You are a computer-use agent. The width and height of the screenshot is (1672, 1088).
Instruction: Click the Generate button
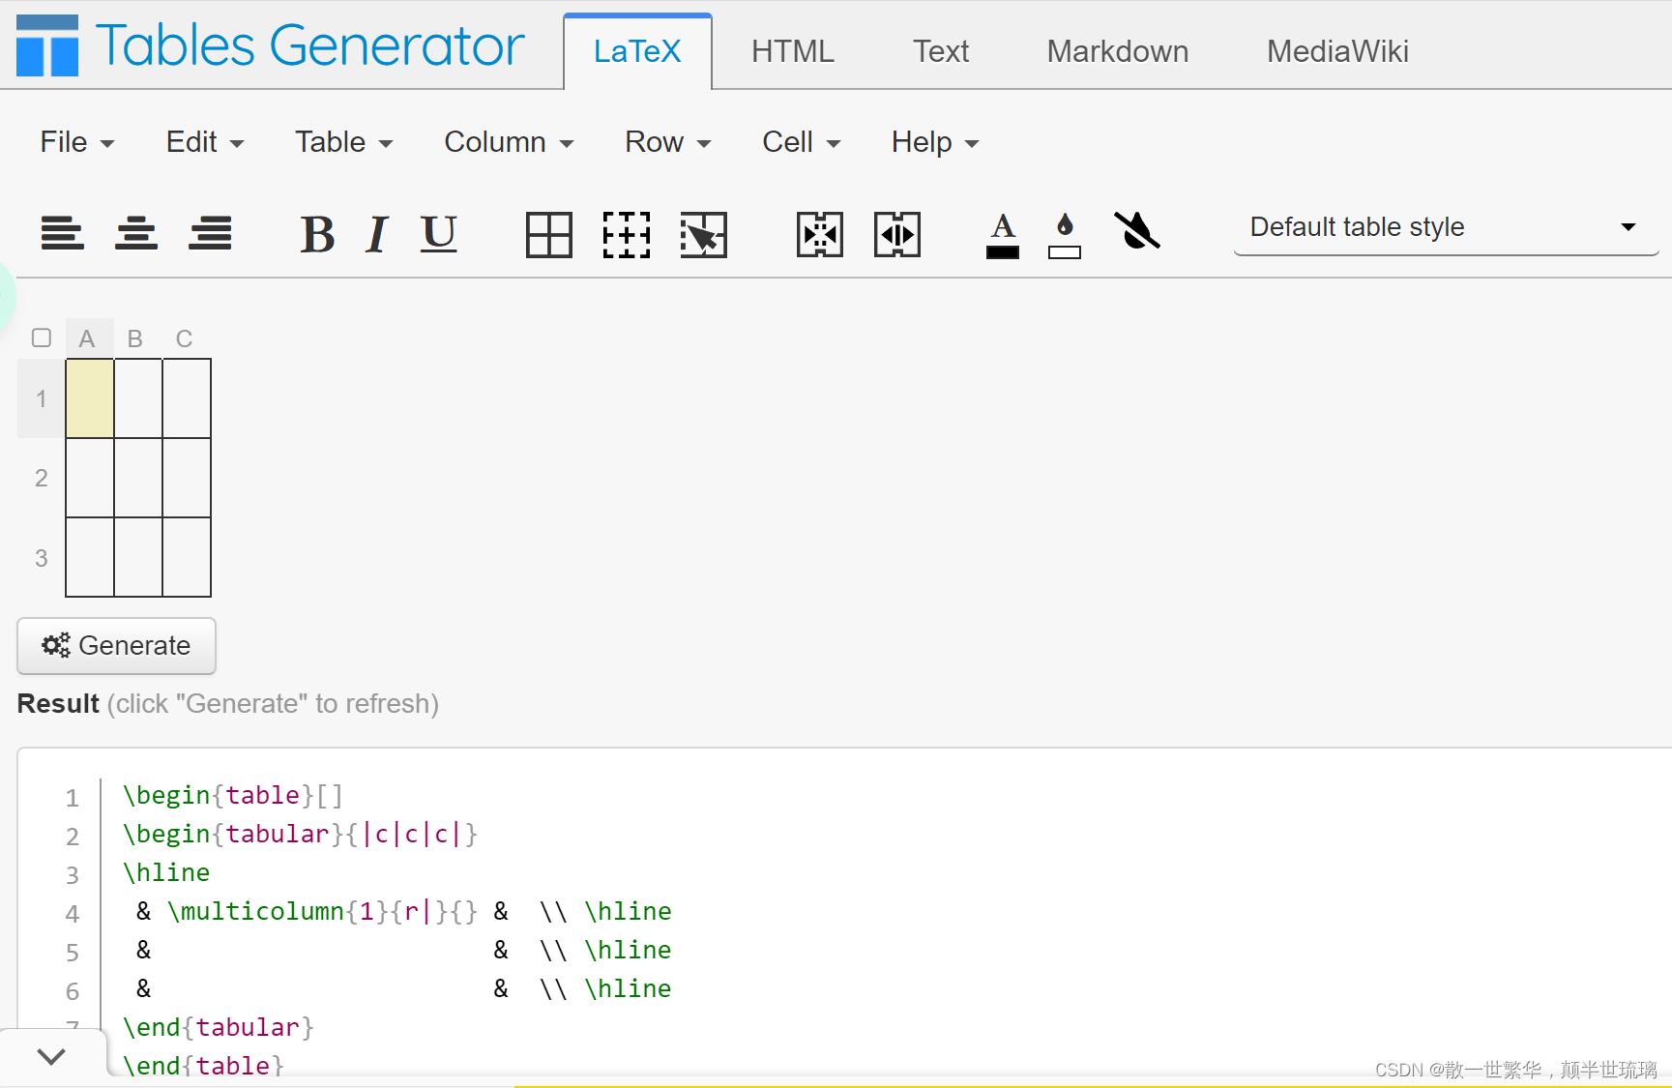tap(116, 645)
